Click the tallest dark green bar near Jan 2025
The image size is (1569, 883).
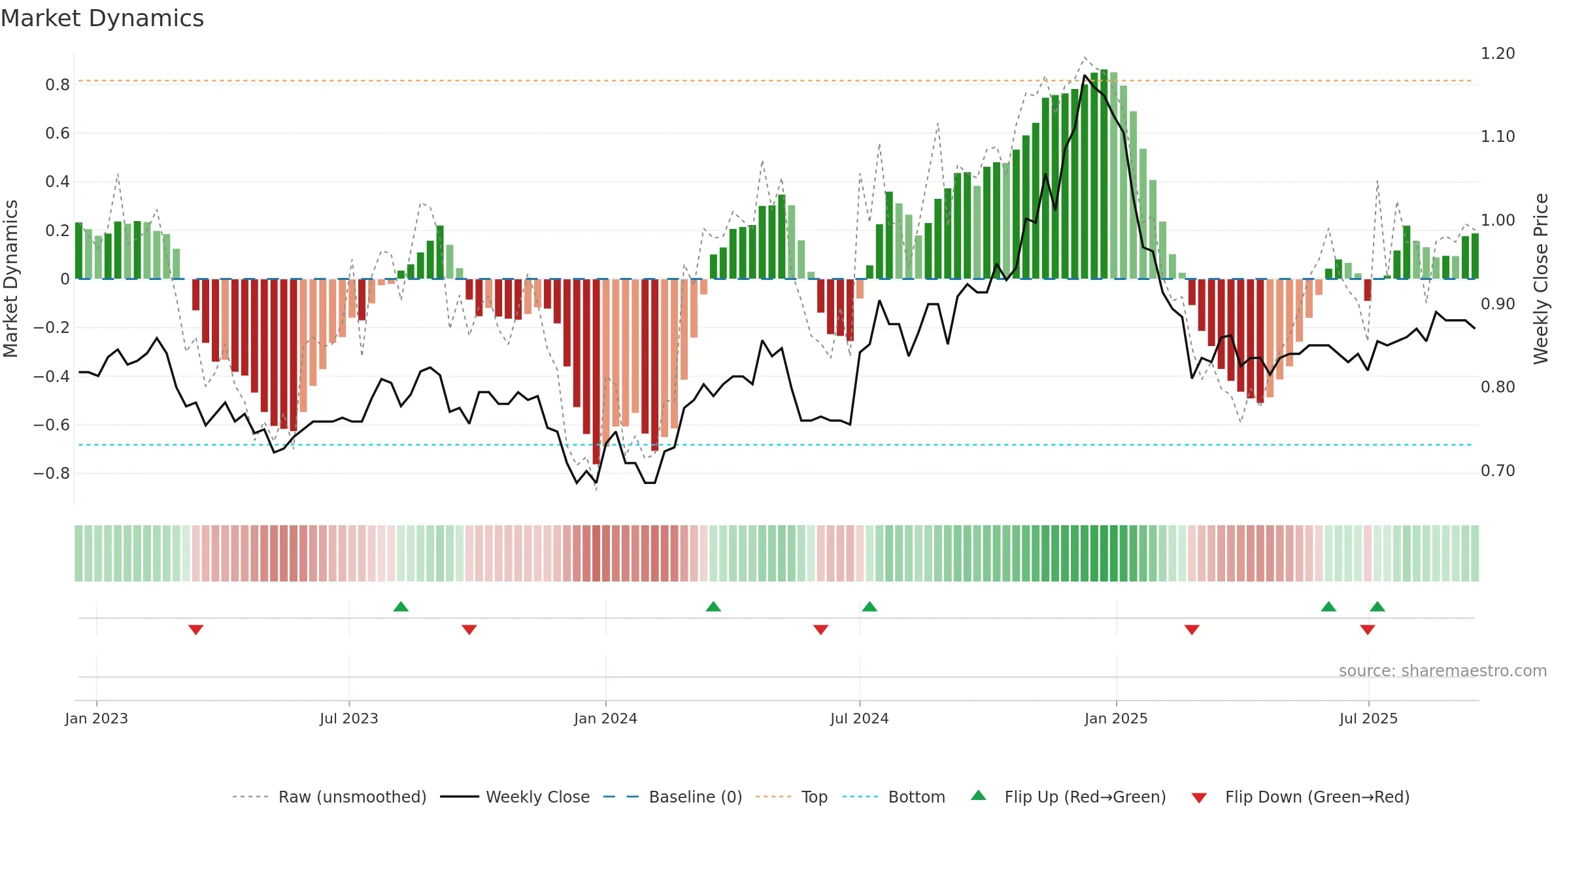(1104, 174)
